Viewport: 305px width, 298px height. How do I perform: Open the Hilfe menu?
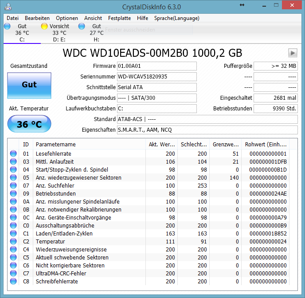pyautogui.click(x=142, y=18)
